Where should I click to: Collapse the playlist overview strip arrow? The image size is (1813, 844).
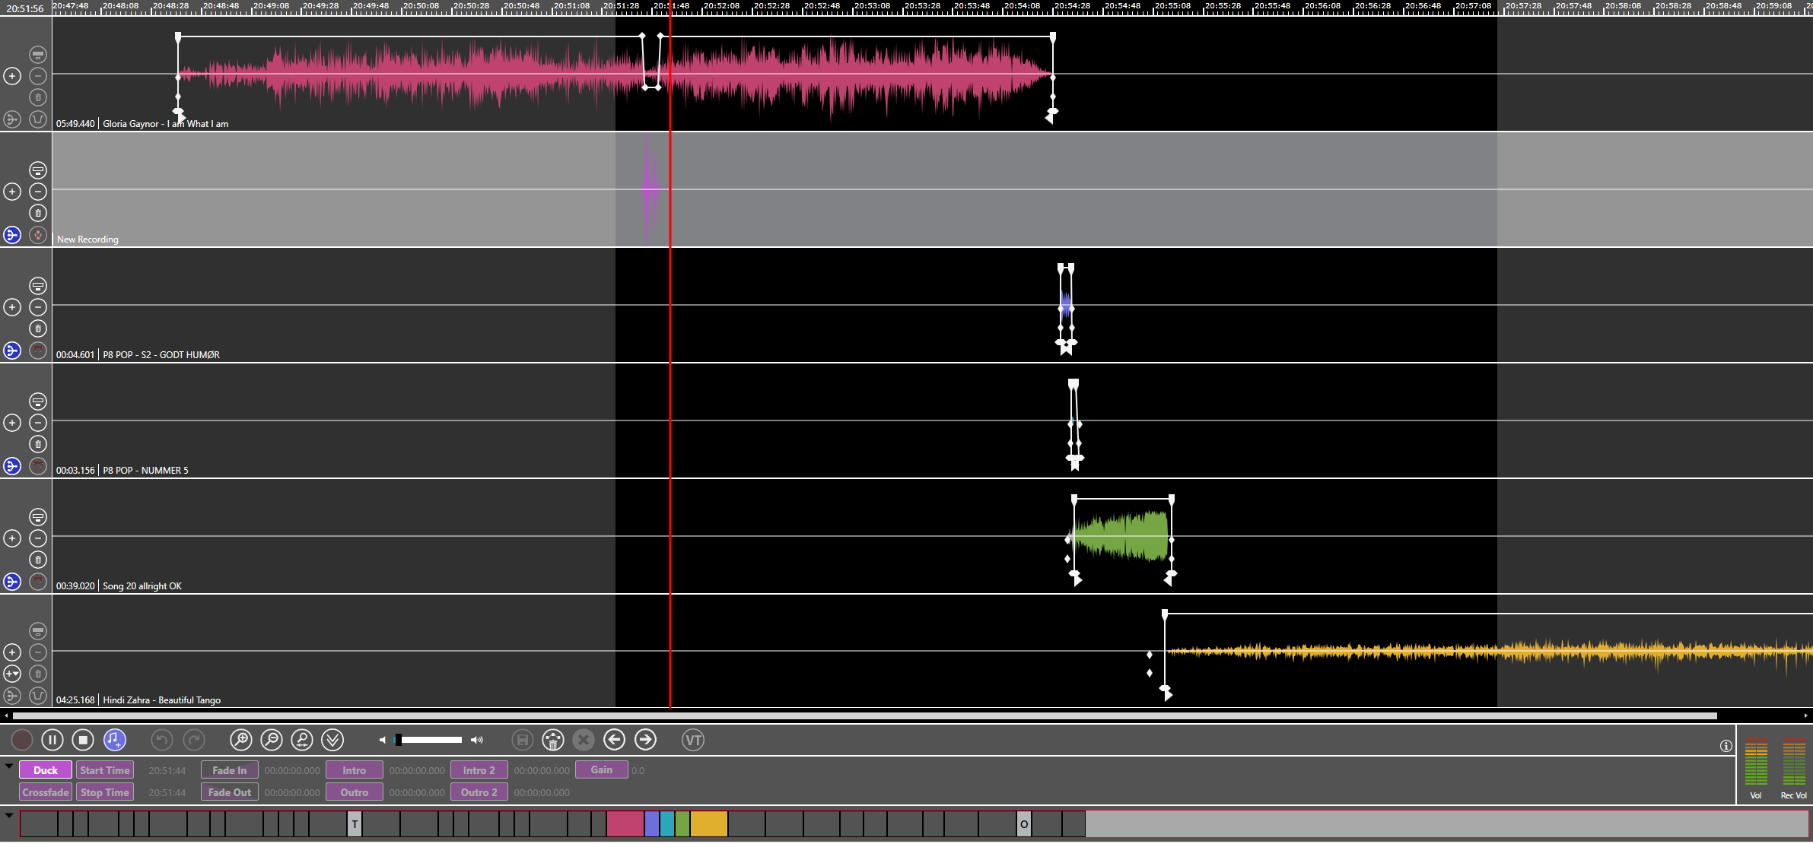9,815
